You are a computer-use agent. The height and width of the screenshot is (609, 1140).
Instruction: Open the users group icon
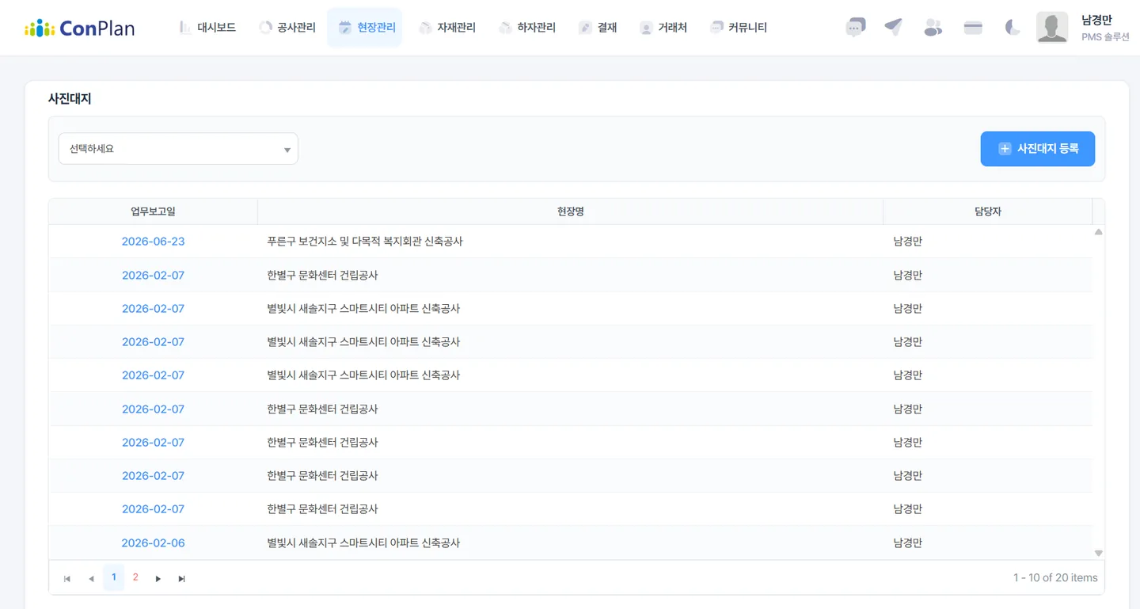933,28
